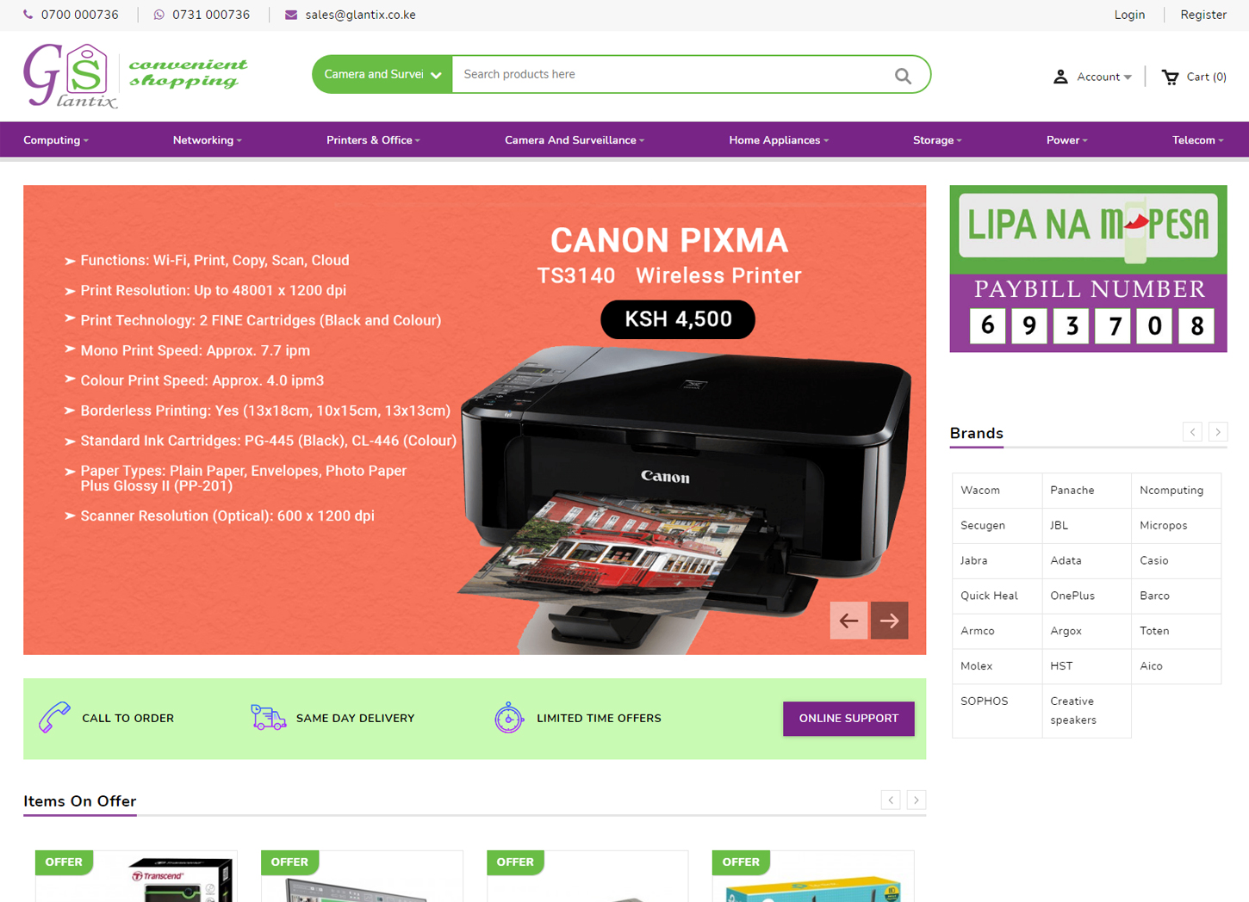Screen dimensions: 1249x902
Task: Open the Home Appliances menu
Action: coord(779,140)
